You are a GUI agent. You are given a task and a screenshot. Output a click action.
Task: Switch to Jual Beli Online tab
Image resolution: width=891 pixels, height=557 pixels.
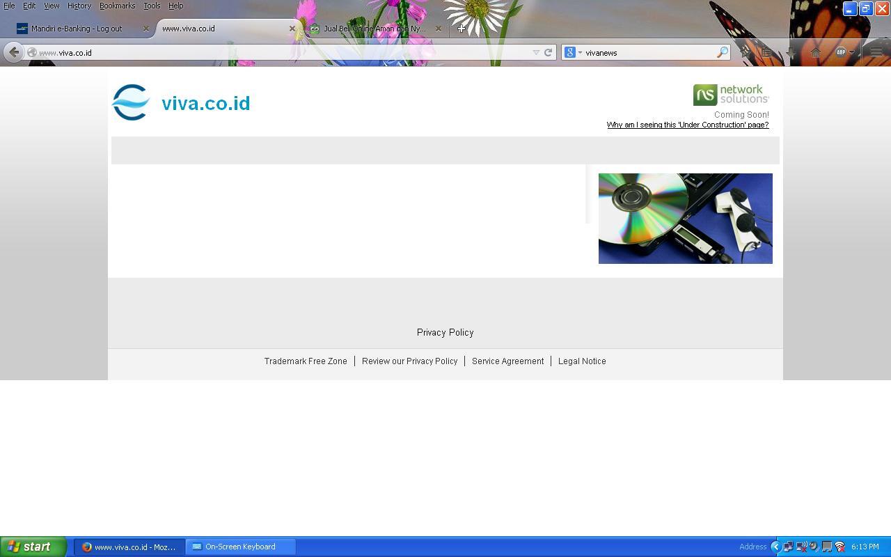click(x=375, y=29)
